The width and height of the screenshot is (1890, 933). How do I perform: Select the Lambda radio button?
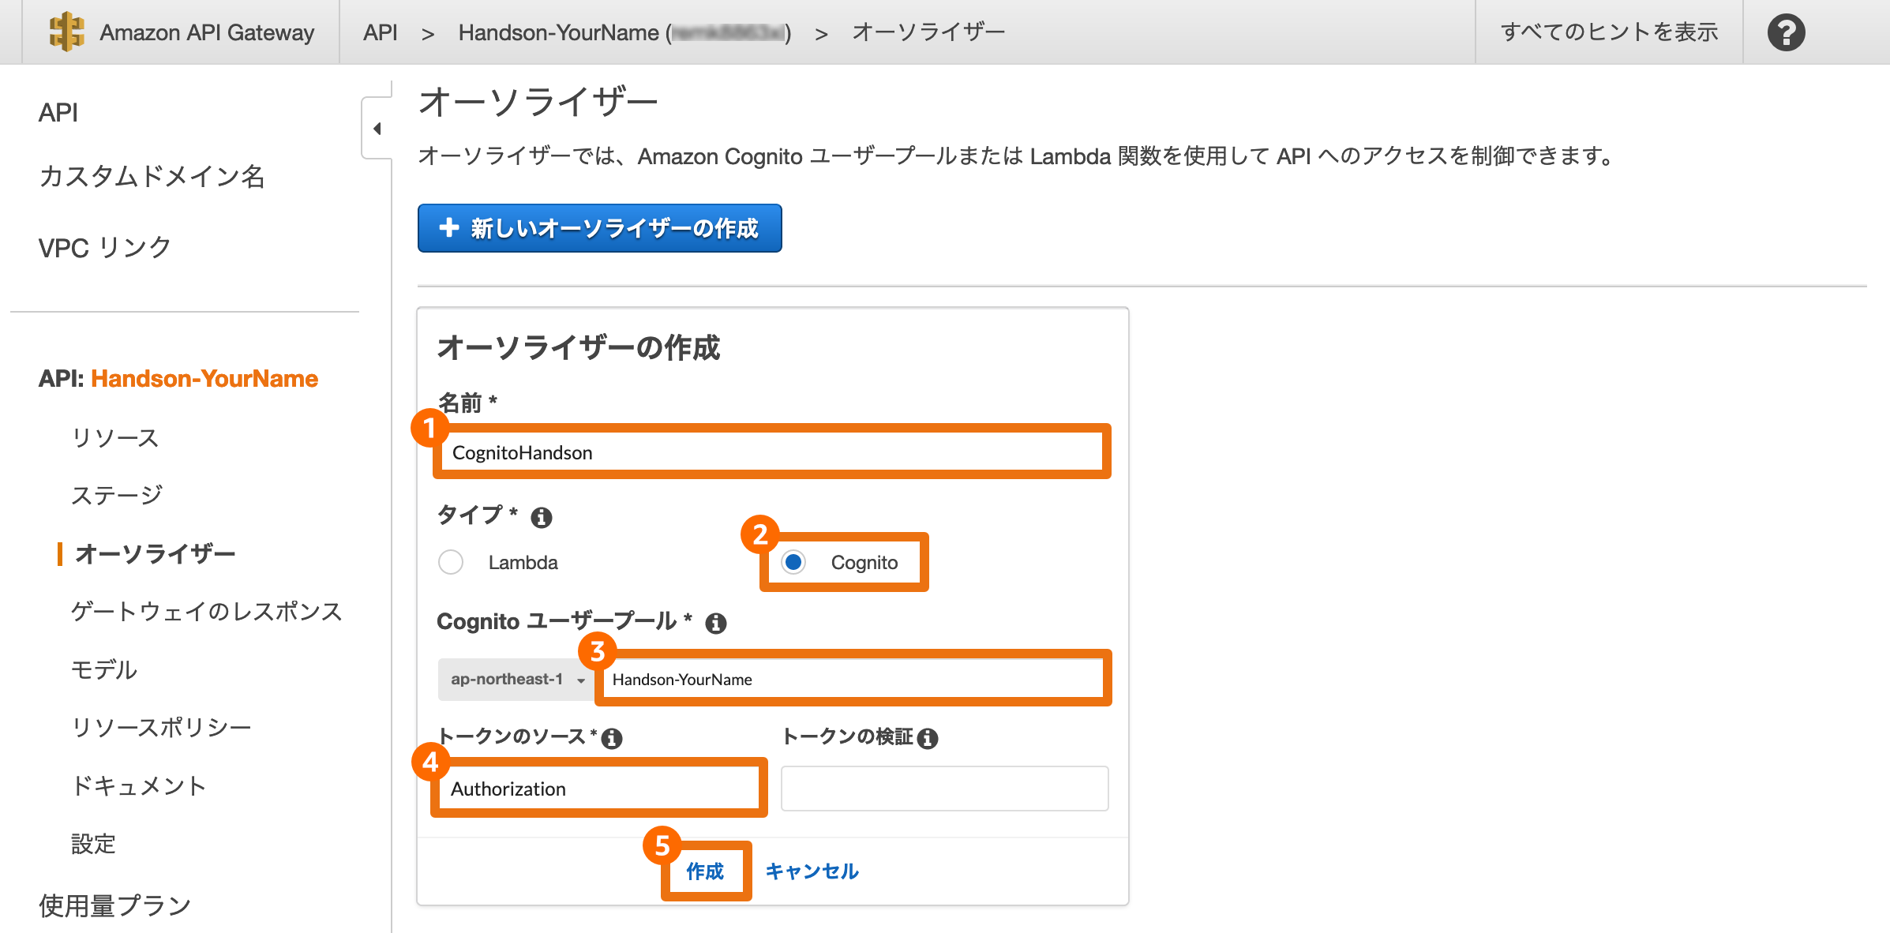(x=451, y=562)
